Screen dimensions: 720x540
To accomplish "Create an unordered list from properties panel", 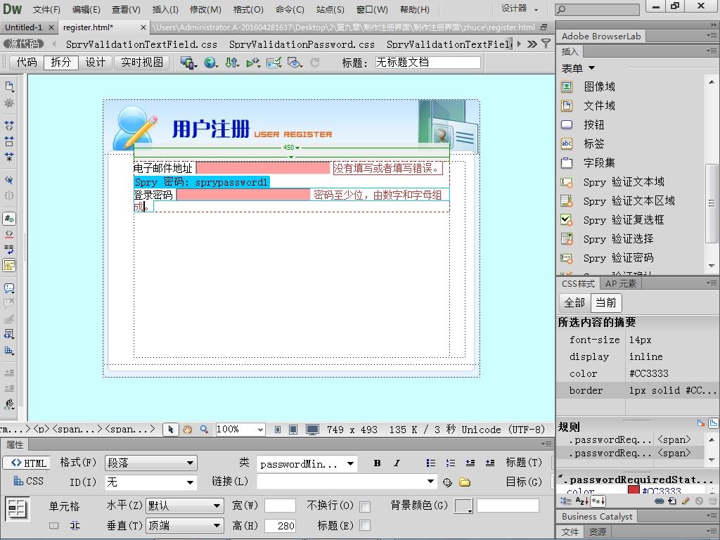I will [430, 463].
